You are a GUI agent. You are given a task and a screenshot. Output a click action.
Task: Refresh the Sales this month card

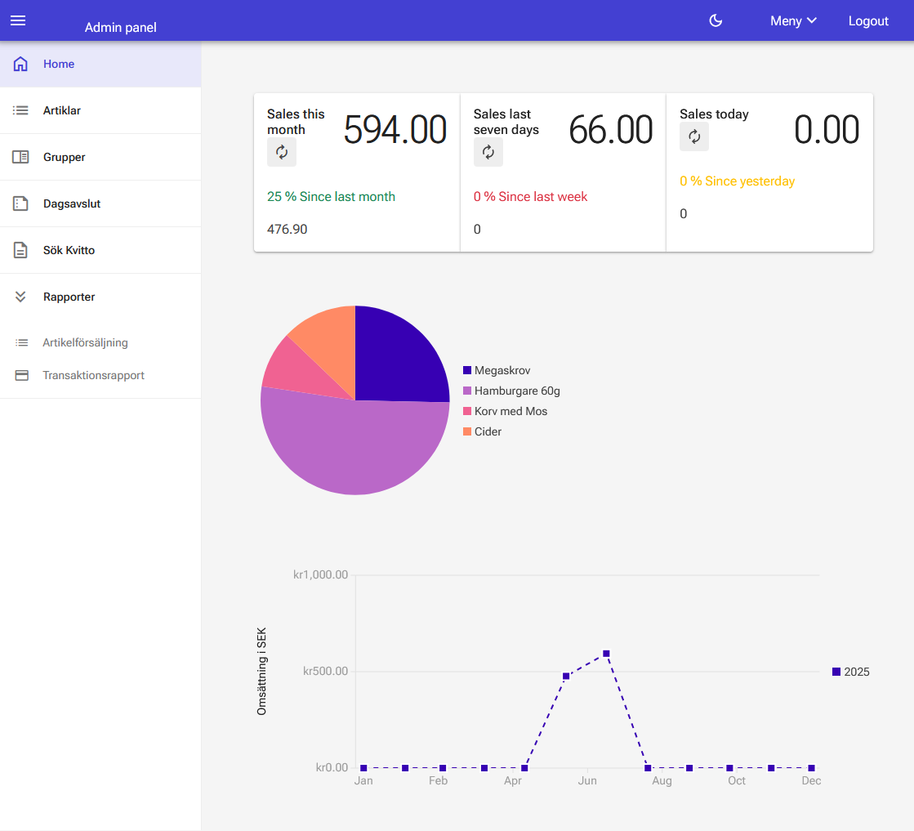point(282,152)
